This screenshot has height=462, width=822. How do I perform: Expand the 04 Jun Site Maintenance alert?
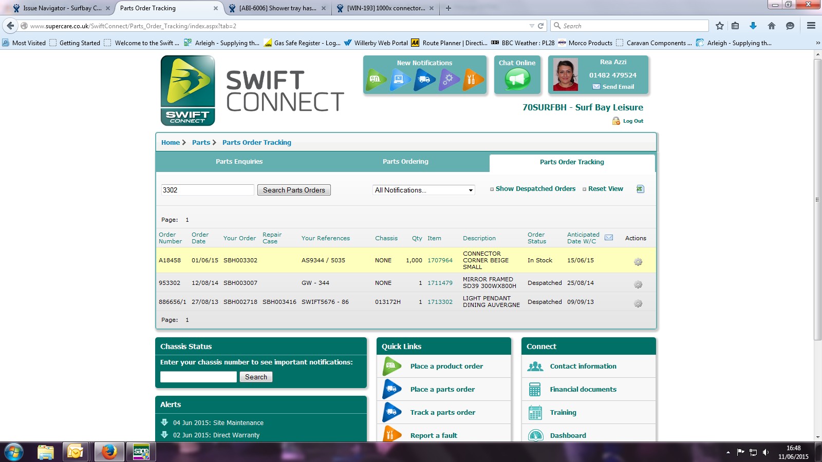point(218,423)
